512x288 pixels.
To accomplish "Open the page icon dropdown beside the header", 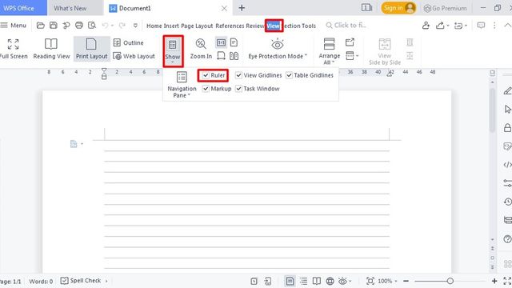I will click(82, 144).
